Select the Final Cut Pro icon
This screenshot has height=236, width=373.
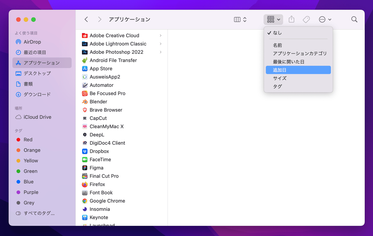coord(85,176)
